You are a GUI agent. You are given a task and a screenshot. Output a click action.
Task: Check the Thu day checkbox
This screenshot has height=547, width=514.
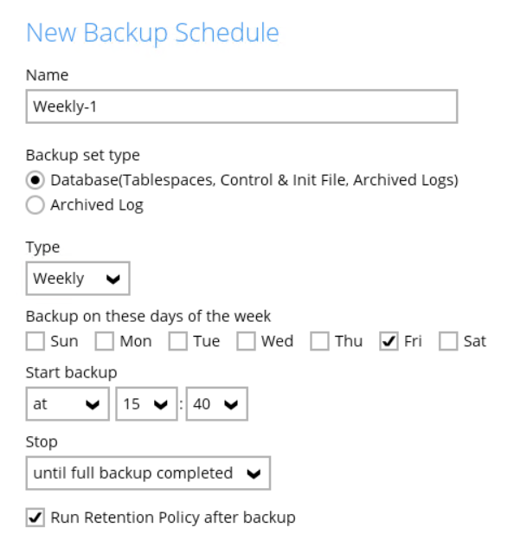319,341
